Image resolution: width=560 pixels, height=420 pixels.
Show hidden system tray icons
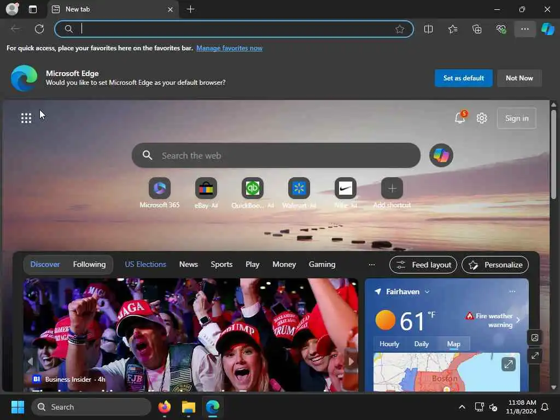(x=462, y=407)
